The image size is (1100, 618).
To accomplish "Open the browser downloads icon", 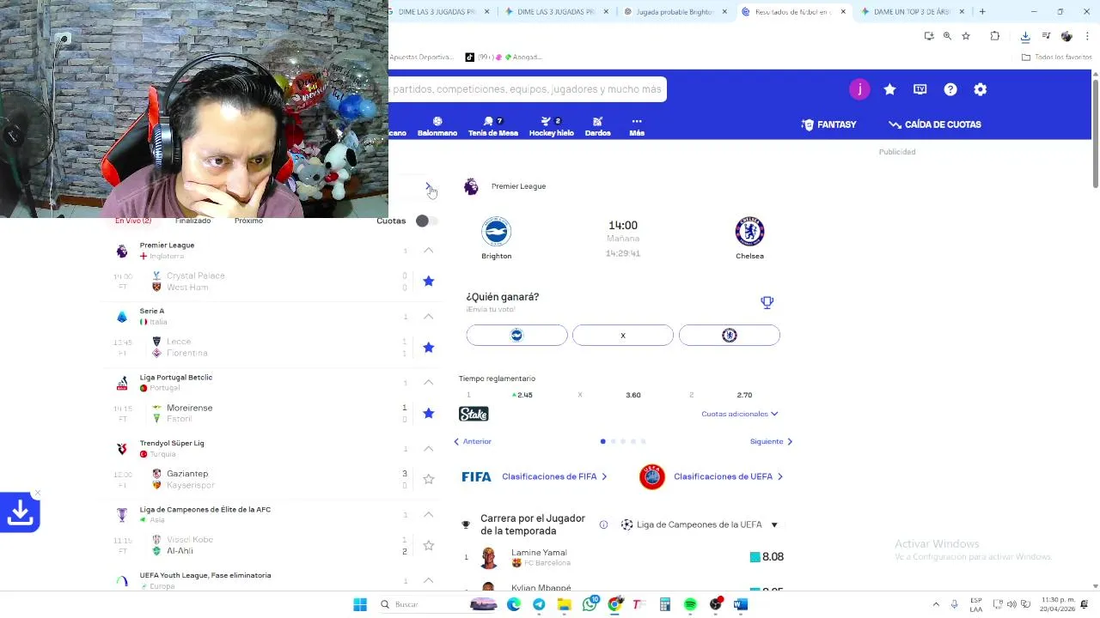I will point(1025,36).
